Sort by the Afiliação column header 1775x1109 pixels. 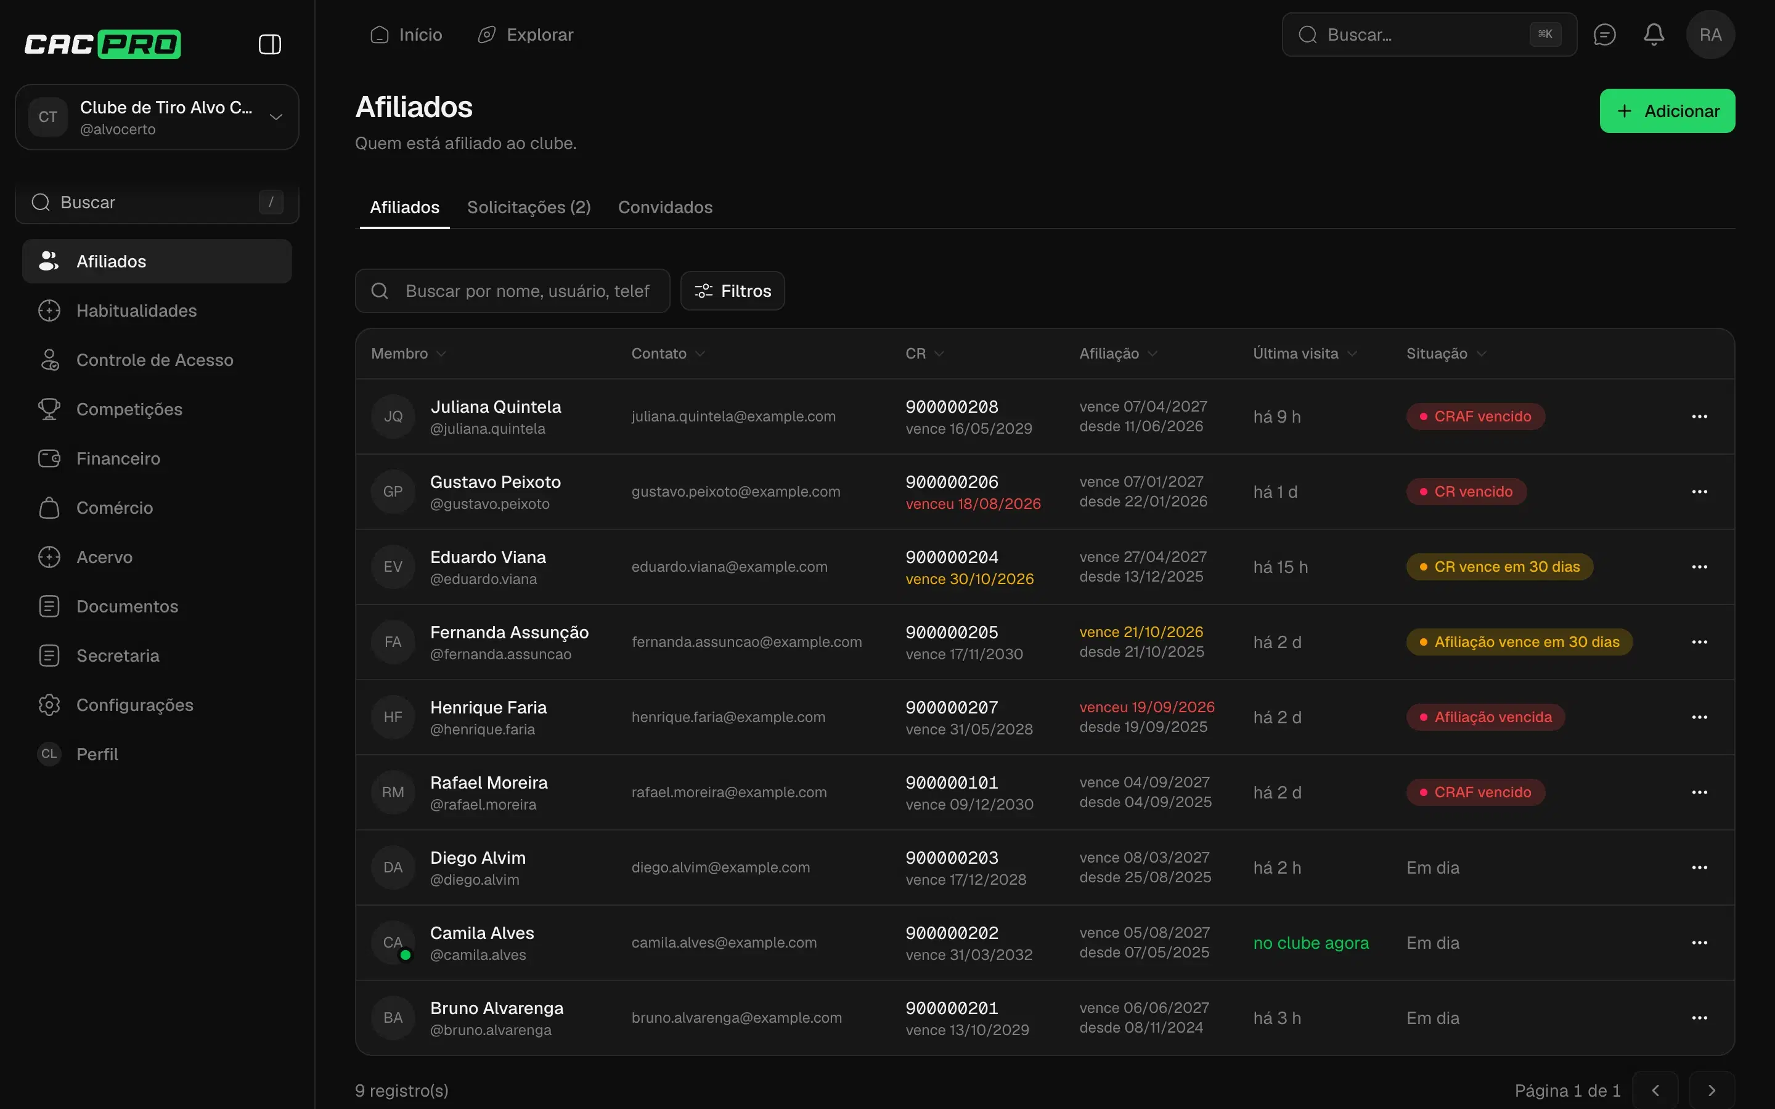tap(1118, 354)
